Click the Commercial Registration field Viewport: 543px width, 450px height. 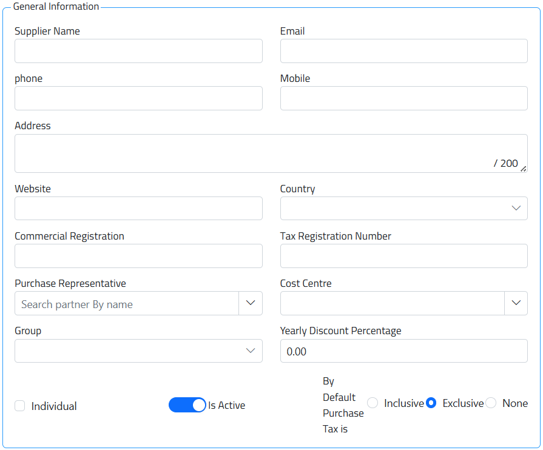point(138,256)
